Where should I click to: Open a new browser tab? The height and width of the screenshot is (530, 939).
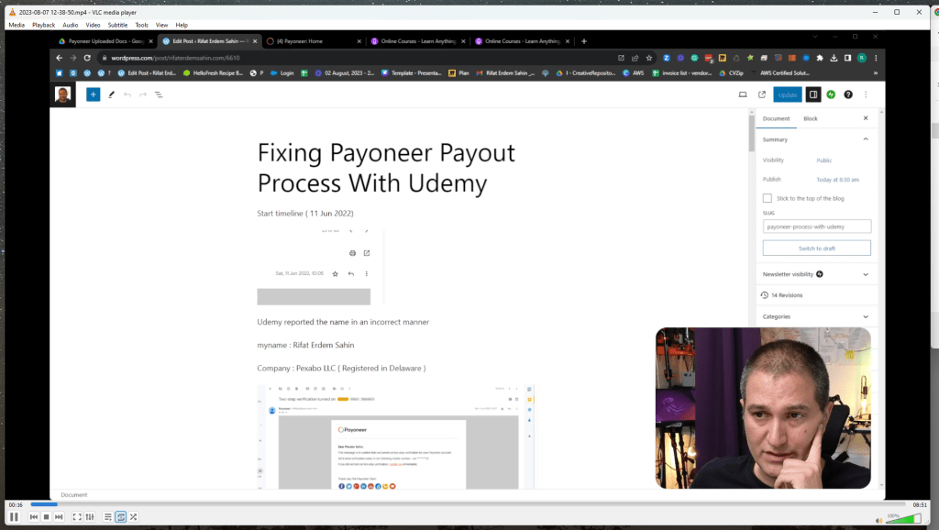(584, 41)
